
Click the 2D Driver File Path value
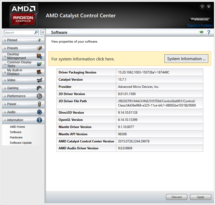pyautogui.click(x=157, y=103)
